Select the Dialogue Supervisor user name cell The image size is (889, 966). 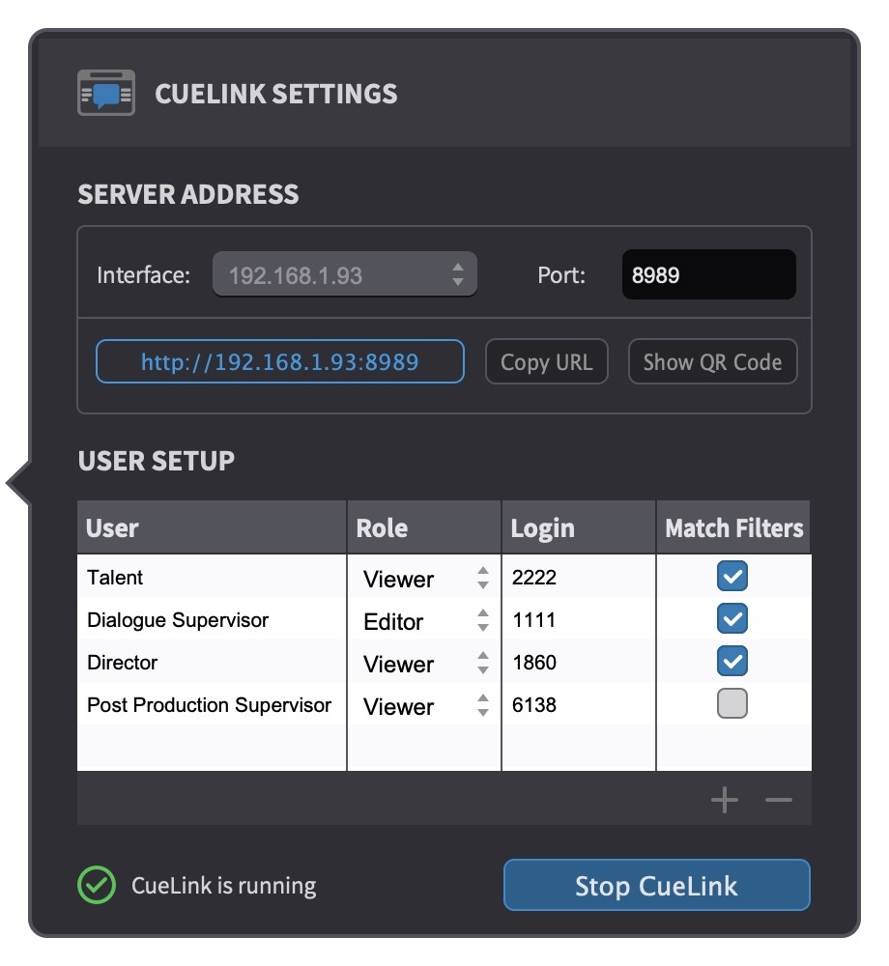212,619
